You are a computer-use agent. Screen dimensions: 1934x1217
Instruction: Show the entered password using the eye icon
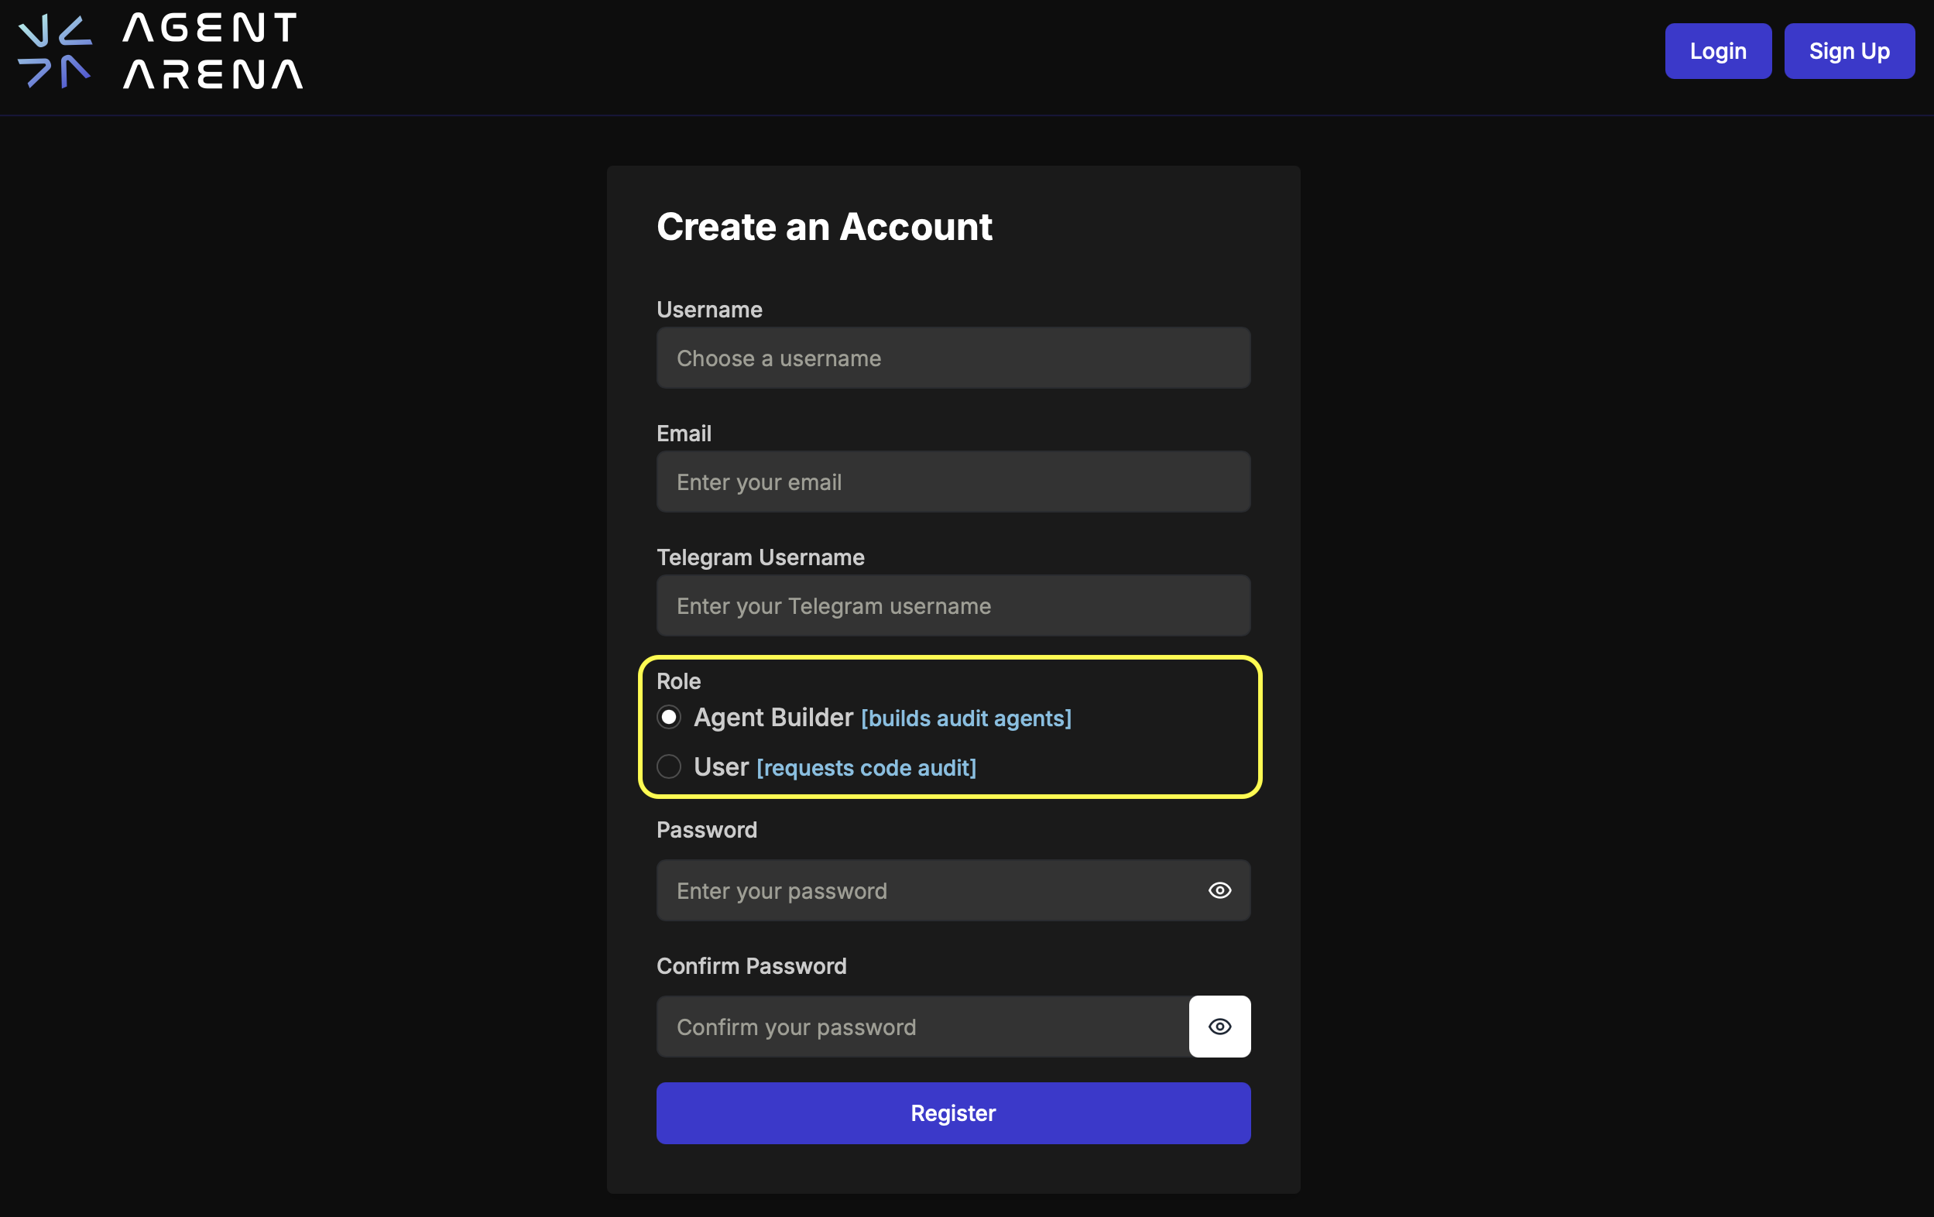coord(1219,890)
